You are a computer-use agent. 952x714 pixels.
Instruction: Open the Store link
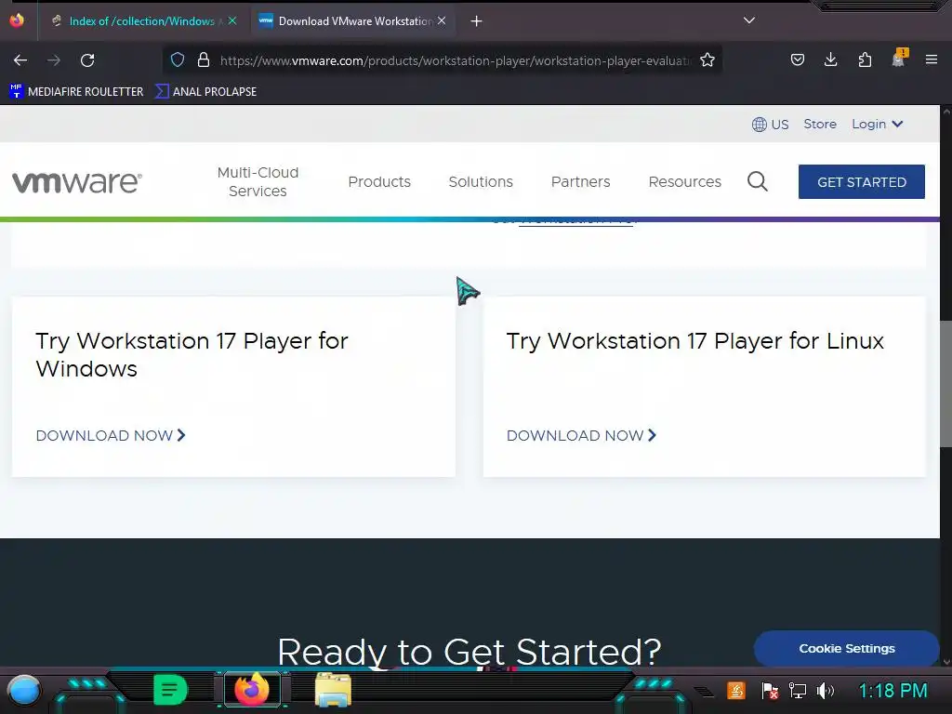[820, 124]
